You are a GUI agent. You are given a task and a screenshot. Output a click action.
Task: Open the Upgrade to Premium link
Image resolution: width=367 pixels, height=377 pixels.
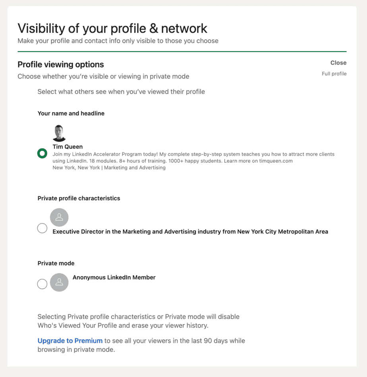(x=70, y=340)
